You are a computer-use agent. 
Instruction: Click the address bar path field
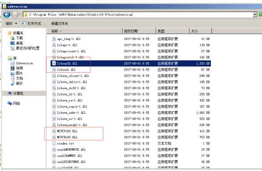(138, 15)
